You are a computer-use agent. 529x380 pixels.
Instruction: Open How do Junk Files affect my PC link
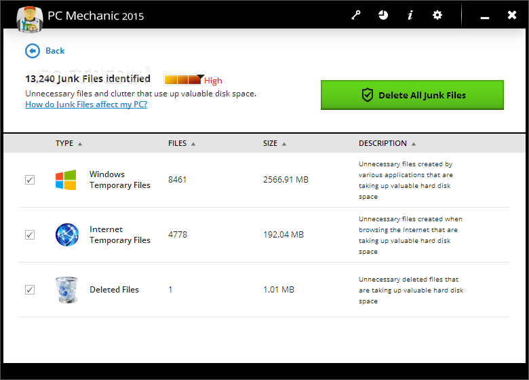tap(86, 104)
